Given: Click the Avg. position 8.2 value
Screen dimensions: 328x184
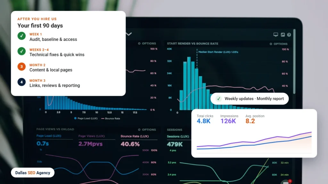Looking at the screenshot, I should [250, 121].
